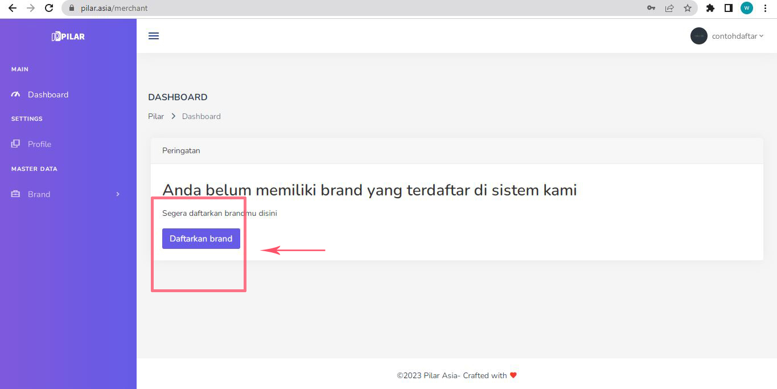Open the Chrome three-dot menu
This screenshot has width=777, height=389.
point(766,8)
